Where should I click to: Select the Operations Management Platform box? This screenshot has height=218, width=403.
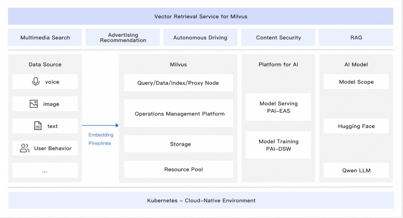[179, 113]
